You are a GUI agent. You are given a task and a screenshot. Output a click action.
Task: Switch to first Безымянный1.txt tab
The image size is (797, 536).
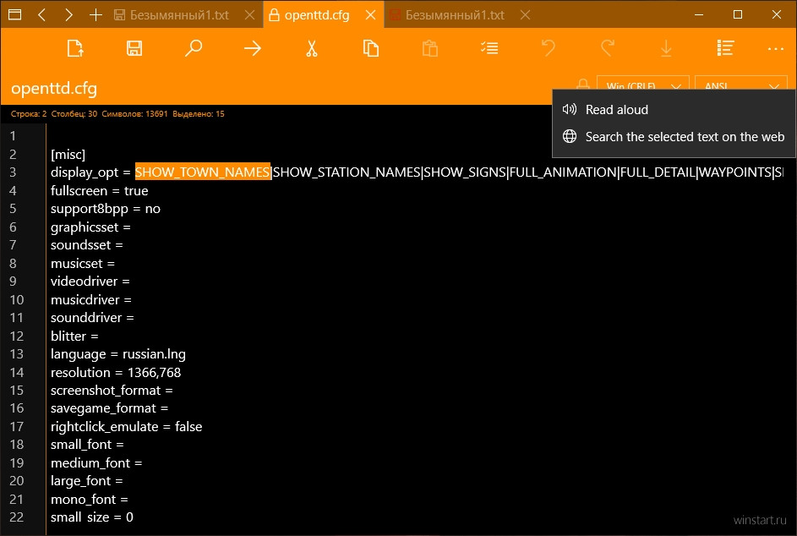point(179,15)
